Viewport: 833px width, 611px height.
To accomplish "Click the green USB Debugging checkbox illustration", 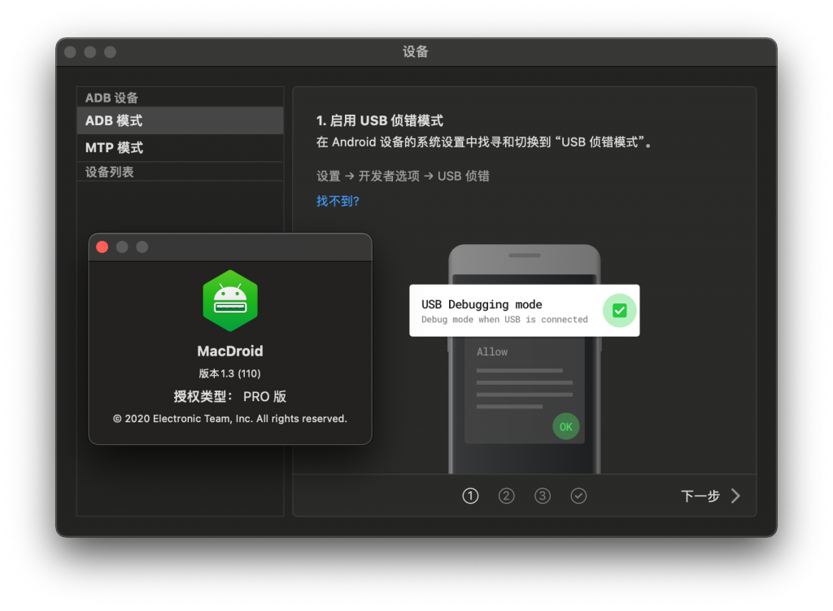I will 619,310.
